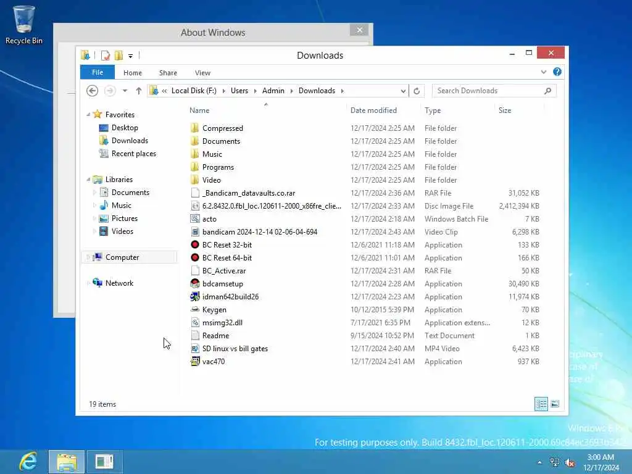Open the Recycle Bin desktop icon
Viewport: 632px width, 474px height.
(24, 25)
